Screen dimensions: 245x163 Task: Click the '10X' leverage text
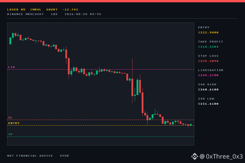tap(54, 14)
